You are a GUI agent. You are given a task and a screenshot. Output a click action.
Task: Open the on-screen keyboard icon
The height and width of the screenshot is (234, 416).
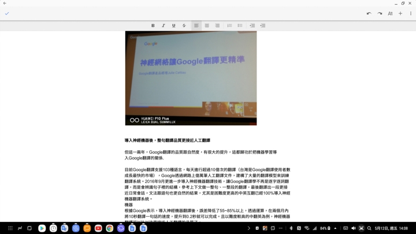[346, 228]
